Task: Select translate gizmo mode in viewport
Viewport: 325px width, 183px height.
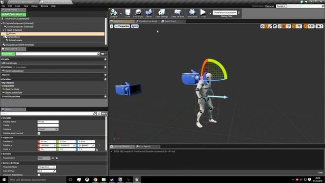Action: coord(262,26)
